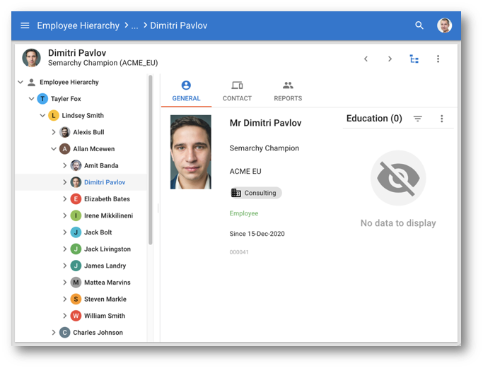
Task: Click the James Landry avatar icon
Action: (x=76, y=266)
